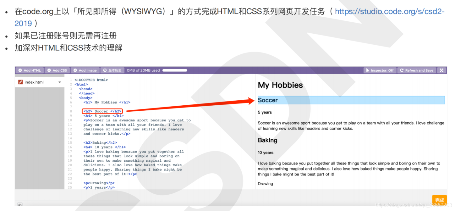455x211 pixels.
Task: Click the Drawing preview text
Action: [266, 184]
